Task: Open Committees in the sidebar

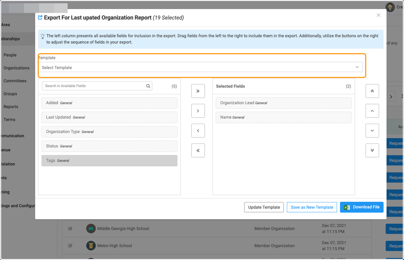Action: [x=15, y=81]
